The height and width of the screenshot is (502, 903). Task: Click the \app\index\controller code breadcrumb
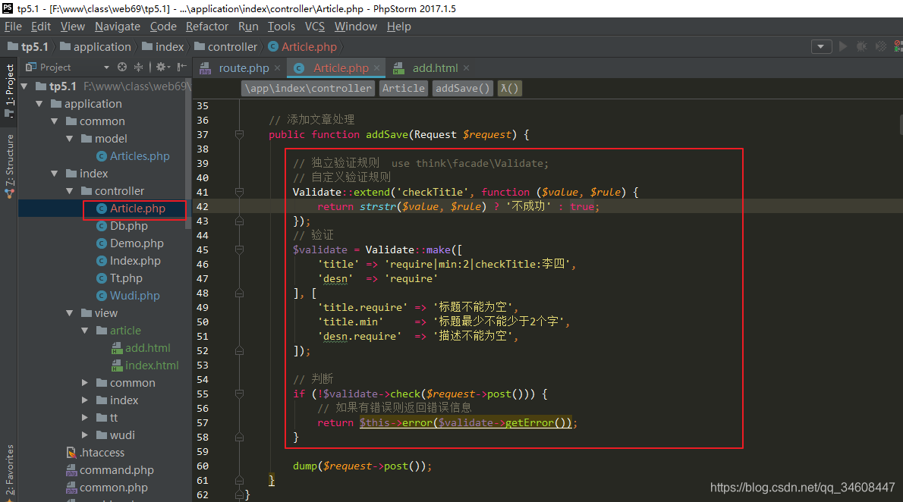coord(308,88)
